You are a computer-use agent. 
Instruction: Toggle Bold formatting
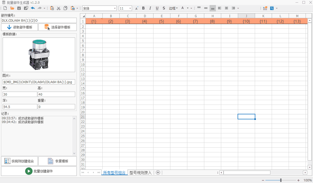click(x=143, y=8)
